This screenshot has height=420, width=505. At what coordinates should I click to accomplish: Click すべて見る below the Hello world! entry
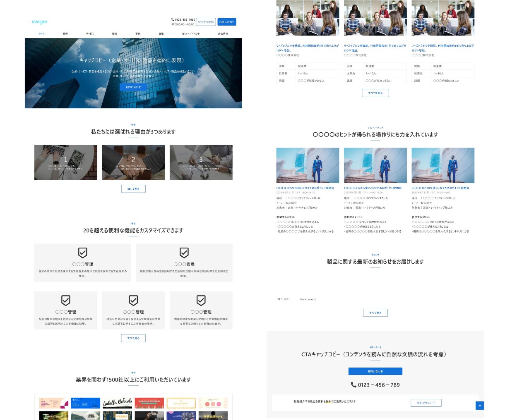pos(375,313)
